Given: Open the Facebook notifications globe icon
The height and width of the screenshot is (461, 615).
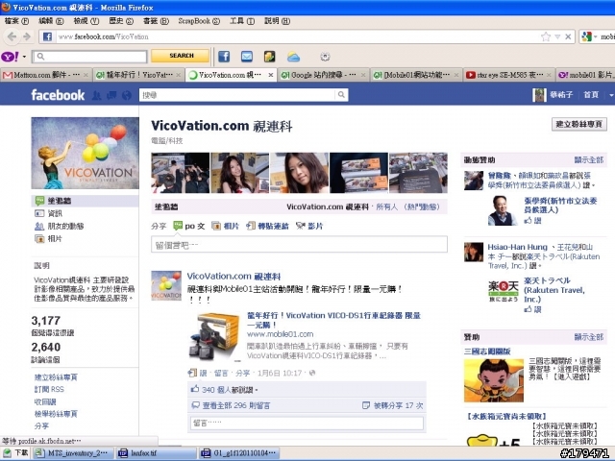Looking at the screenshot, I should (126, 95).
